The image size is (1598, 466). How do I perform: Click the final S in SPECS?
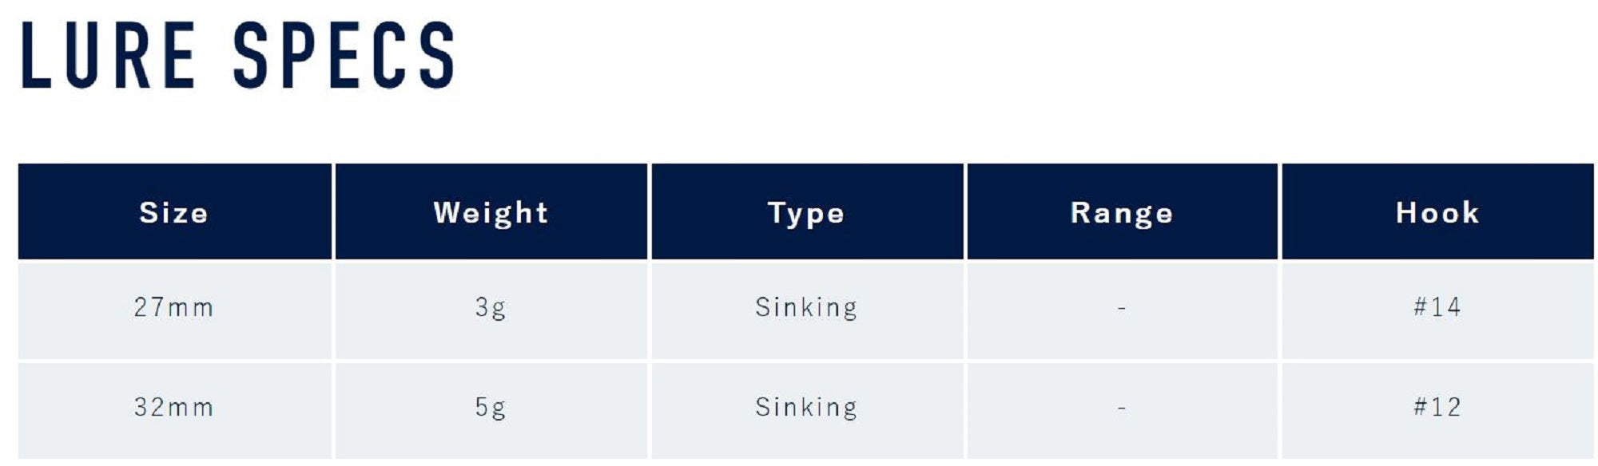point(436,56)
